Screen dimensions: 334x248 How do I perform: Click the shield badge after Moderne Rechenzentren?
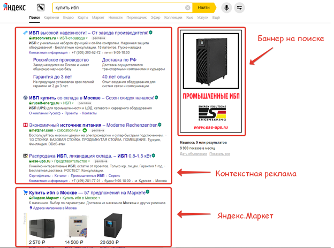click(x=160, y=125)
